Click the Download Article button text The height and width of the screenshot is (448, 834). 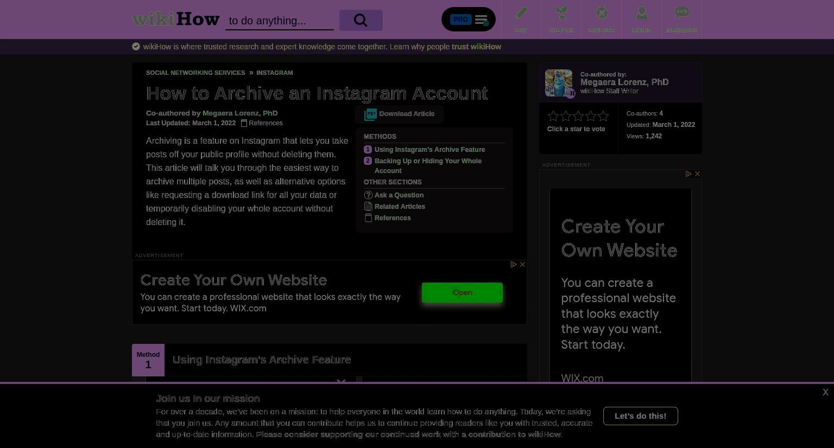[407, 114]
